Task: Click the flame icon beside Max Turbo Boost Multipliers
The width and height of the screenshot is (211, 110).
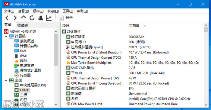Action: point(68,63)
